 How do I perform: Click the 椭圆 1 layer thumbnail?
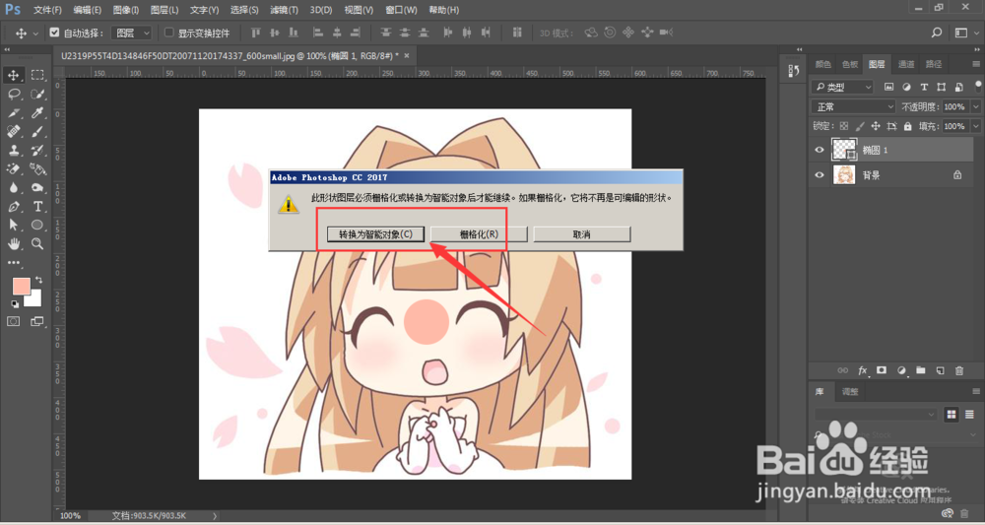coord(844,150)
